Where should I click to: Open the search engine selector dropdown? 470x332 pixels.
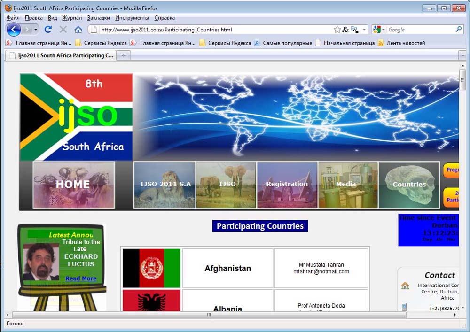point(379,29)
